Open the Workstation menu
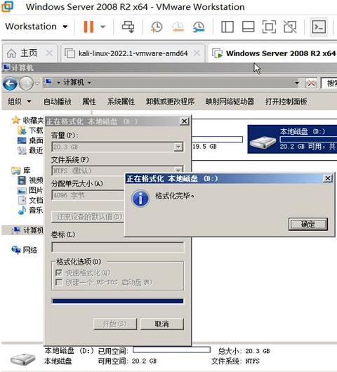This screenshot has width=337, height=372. [x=37, y=27]
